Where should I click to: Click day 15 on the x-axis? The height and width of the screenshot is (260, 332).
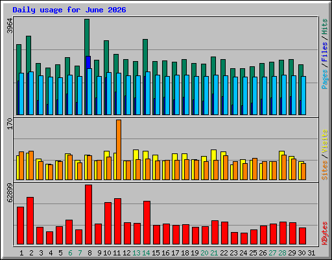click(156, 253)
